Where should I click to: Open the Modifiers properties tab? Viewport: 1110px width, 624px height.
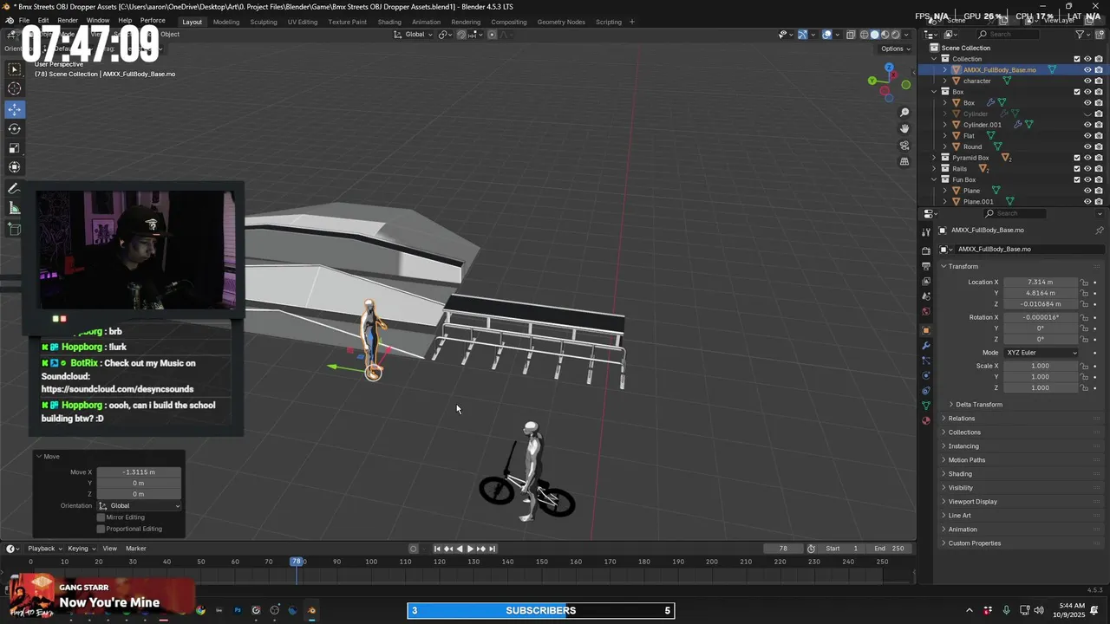[926, 346]
